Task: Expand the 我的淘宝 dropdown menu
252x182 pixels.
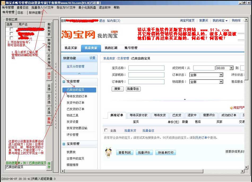Action: pyautogui.click(x=220, y=21)
